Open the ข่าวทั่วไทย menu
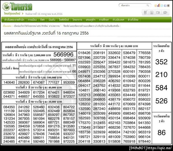Viewport: 173px width, 151px height. 133,20
